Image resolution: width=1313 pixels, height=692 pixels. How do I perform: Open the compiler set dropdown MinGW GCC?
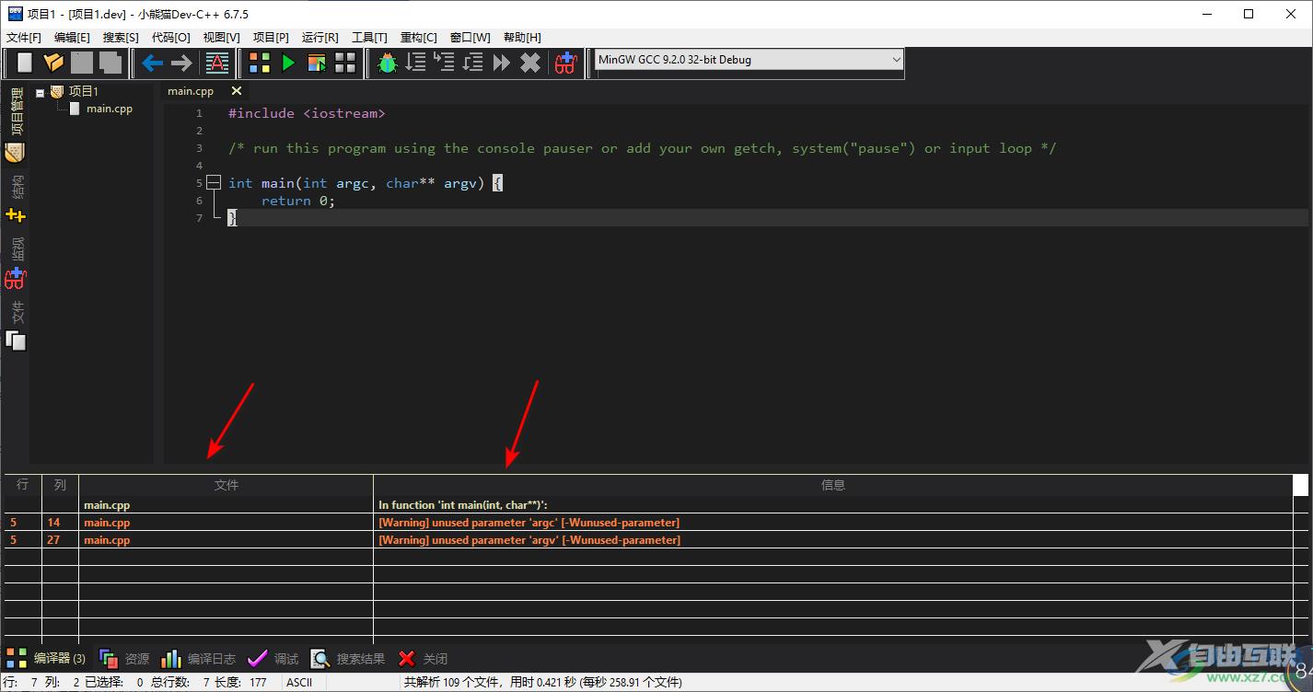(749, 60)
